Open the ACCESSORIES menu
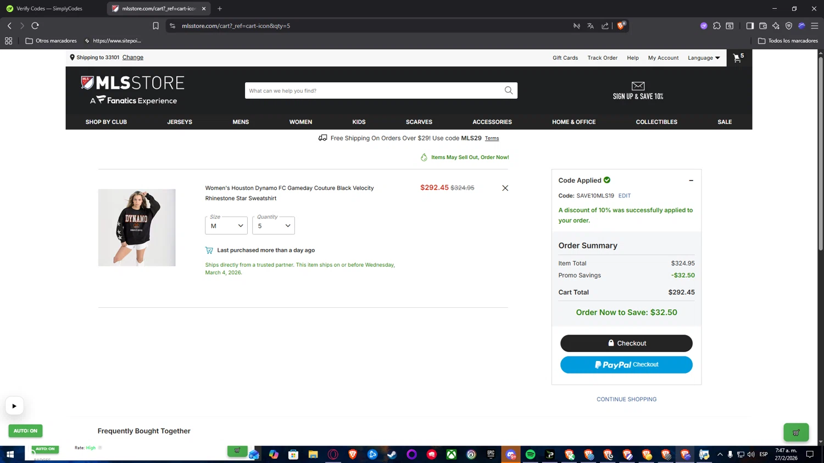Screen dimensions: 824x463 pos(492,122)
